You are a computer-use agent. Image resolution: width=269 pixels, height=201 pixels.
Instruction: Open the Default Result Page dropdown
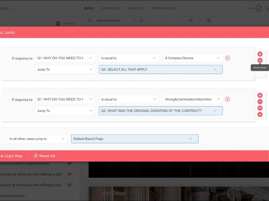(134, 139)
